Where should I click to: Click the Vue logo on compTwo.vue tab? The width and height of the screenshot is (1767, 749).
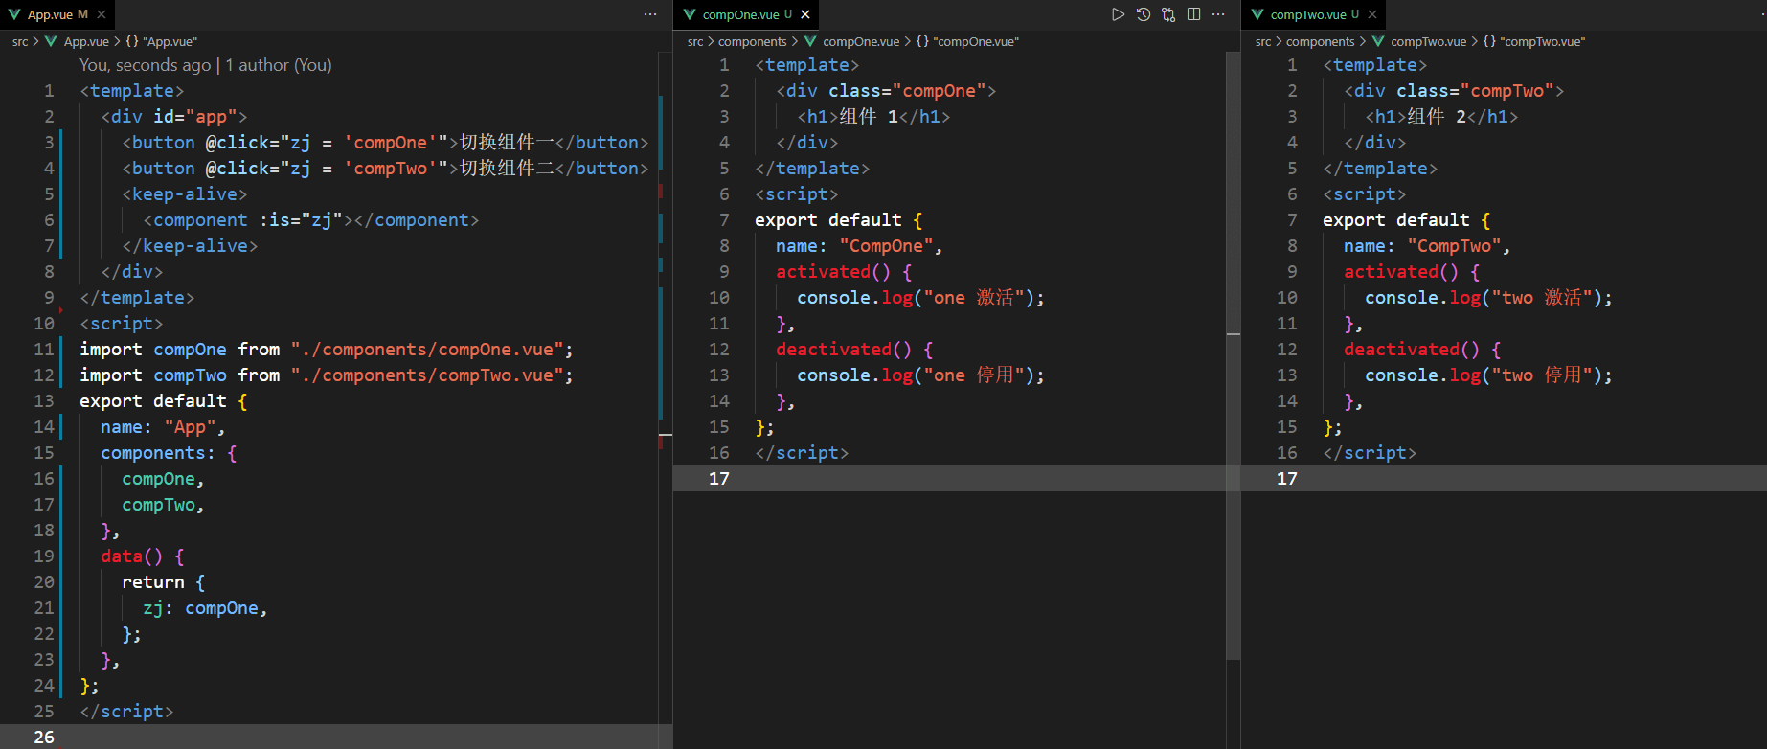[1257, 14]
